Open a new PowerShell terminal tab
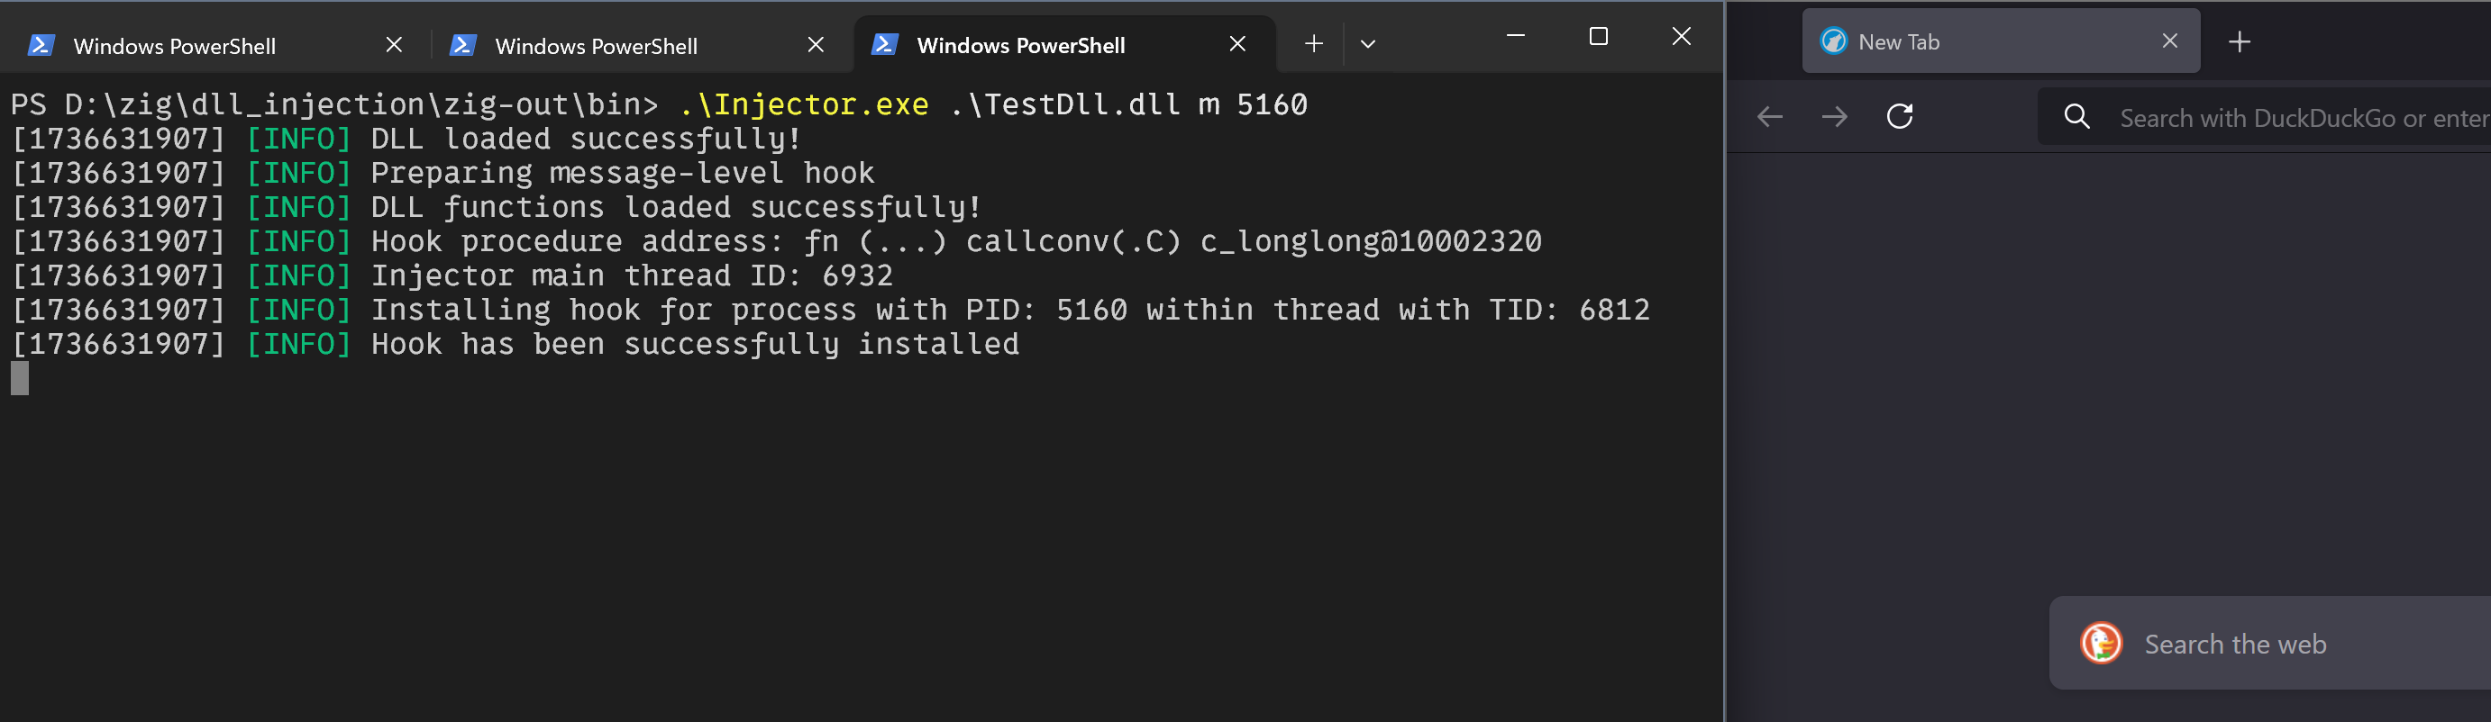This screenshot has width=2491, height=722. tap(1313, 43)
